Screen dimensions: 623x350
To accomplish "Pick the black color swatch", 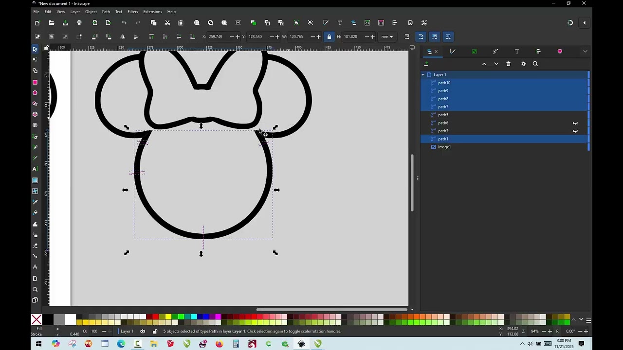I will pos(48,320).
